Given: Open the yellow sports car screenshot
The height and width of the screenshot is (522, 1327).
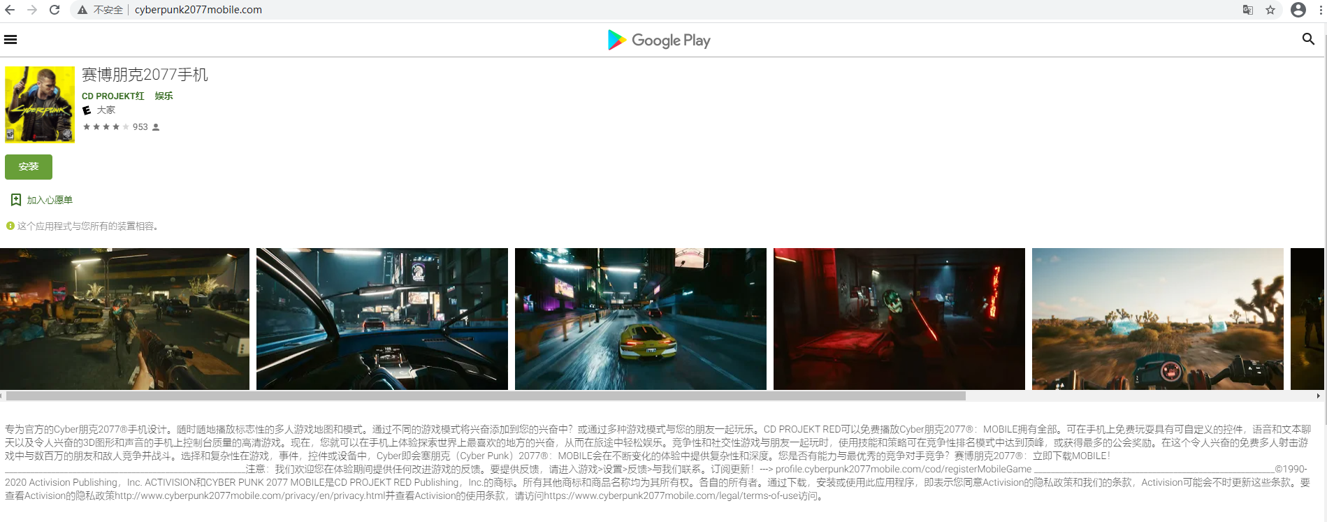Looking at the screenshot, I should [641, 319].
